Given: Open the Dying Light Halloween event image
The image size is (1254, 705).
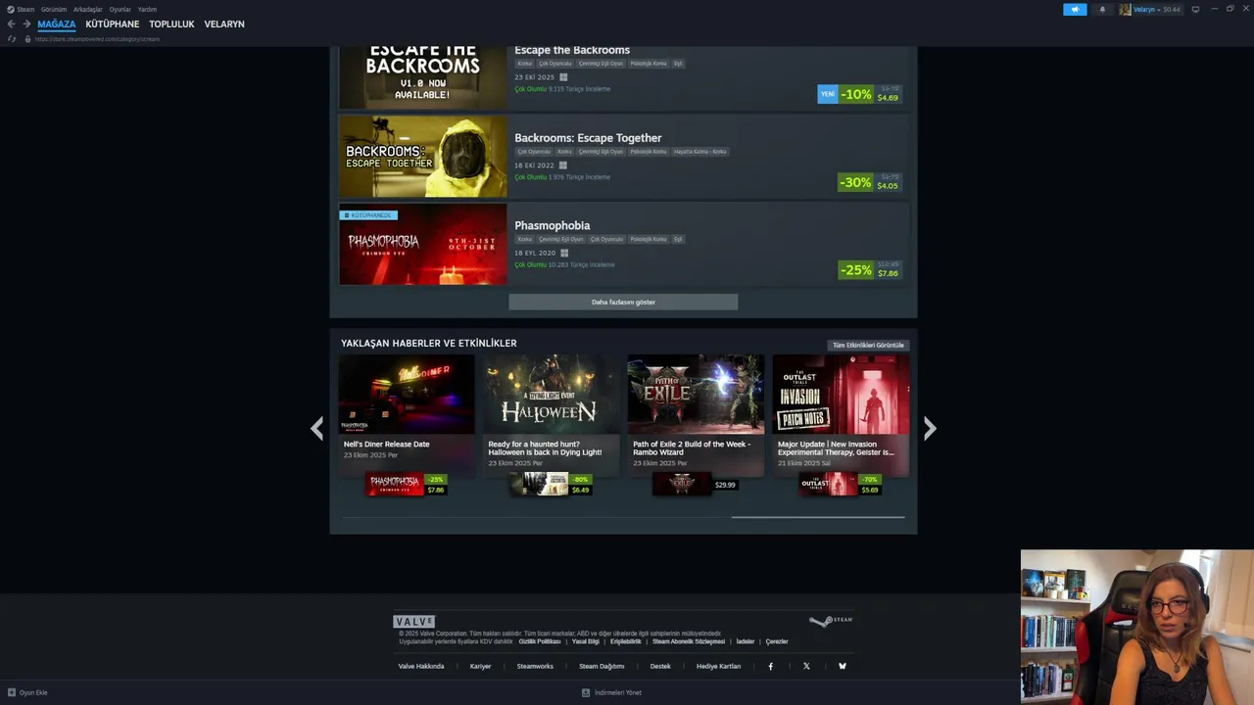Looking at the screenshot, I should point(551,395).
